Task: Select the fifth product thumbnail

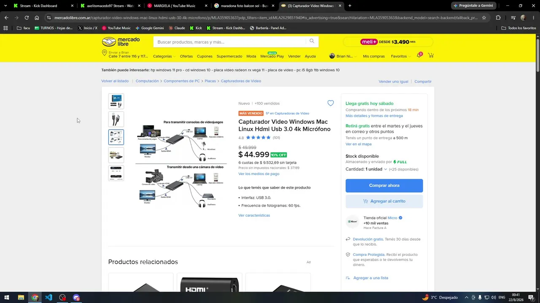Action: [116, 173]
